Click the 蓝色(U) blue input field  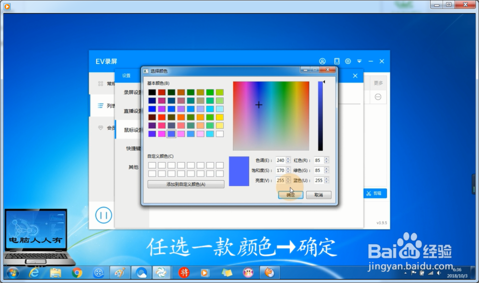pyautogui.click(x=319, y=181)
